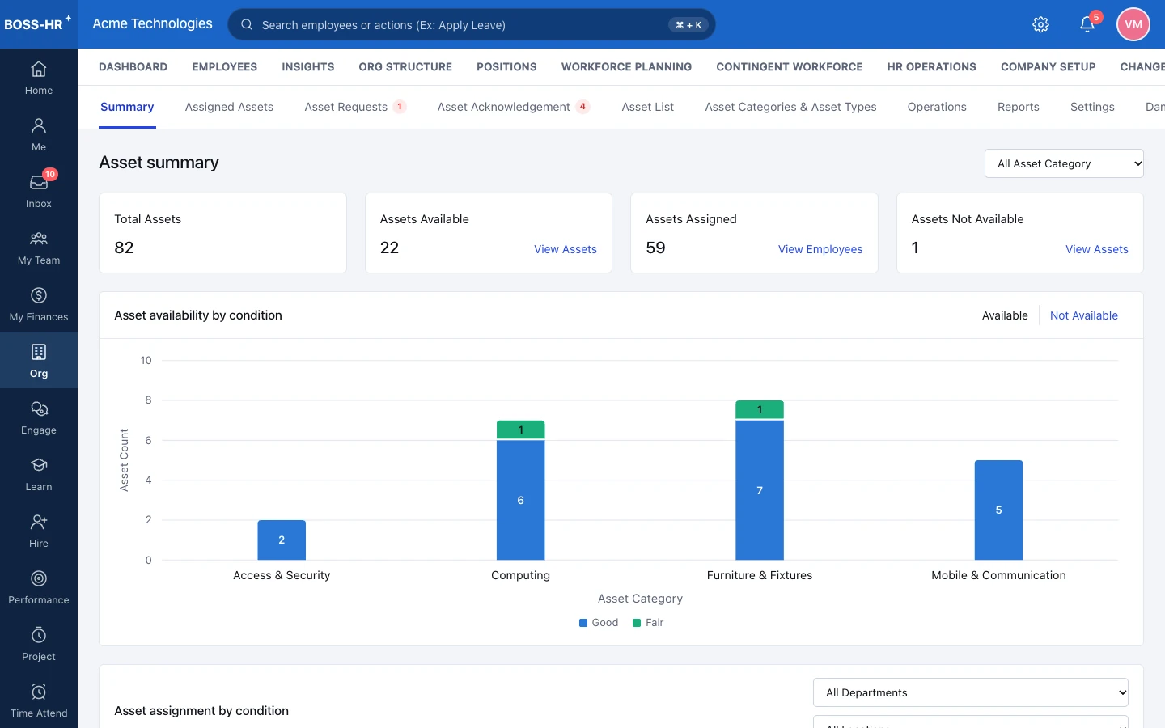Open the Positions menu item

pyautogui.click(x=506, y=67)
